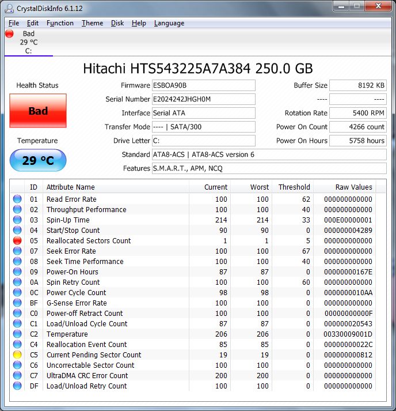Image resolution: width=396 pixels, height=411 pixels.
Task: Click the Features field S.M.A.R.T., APM, NCQ
Action: tap(269, 168)
